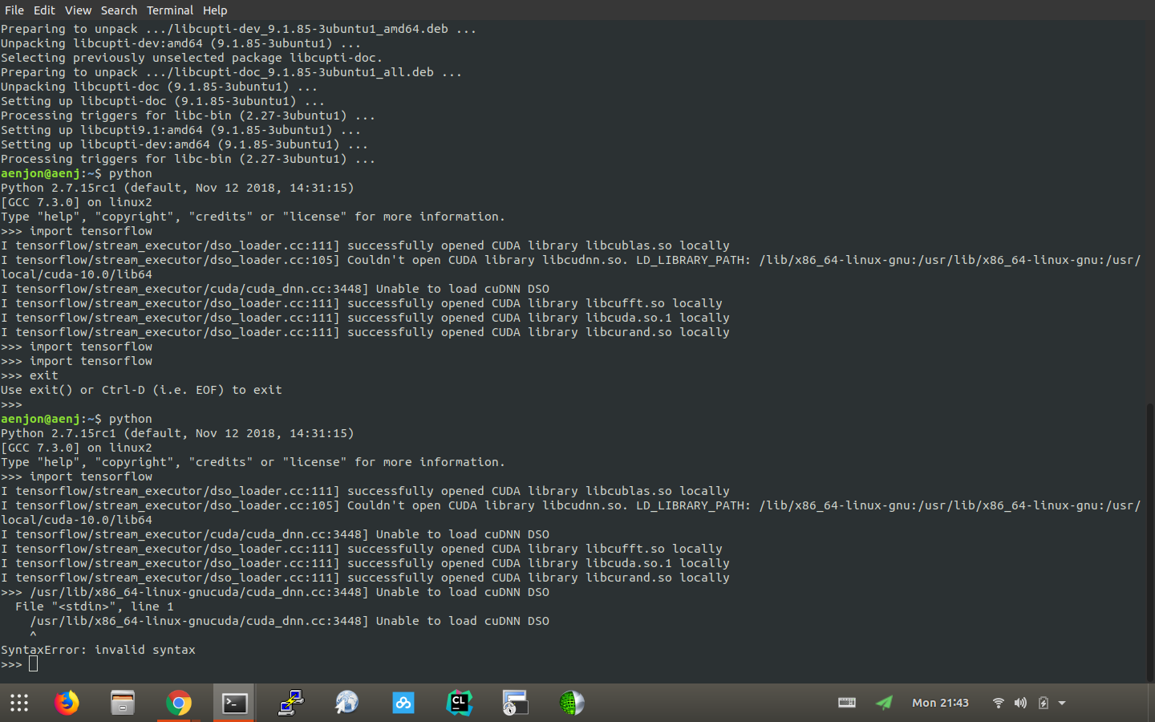Click the input cursor after last prompt
The image size is (1155, 722).
pyautogui.click(x=34, y=663)
